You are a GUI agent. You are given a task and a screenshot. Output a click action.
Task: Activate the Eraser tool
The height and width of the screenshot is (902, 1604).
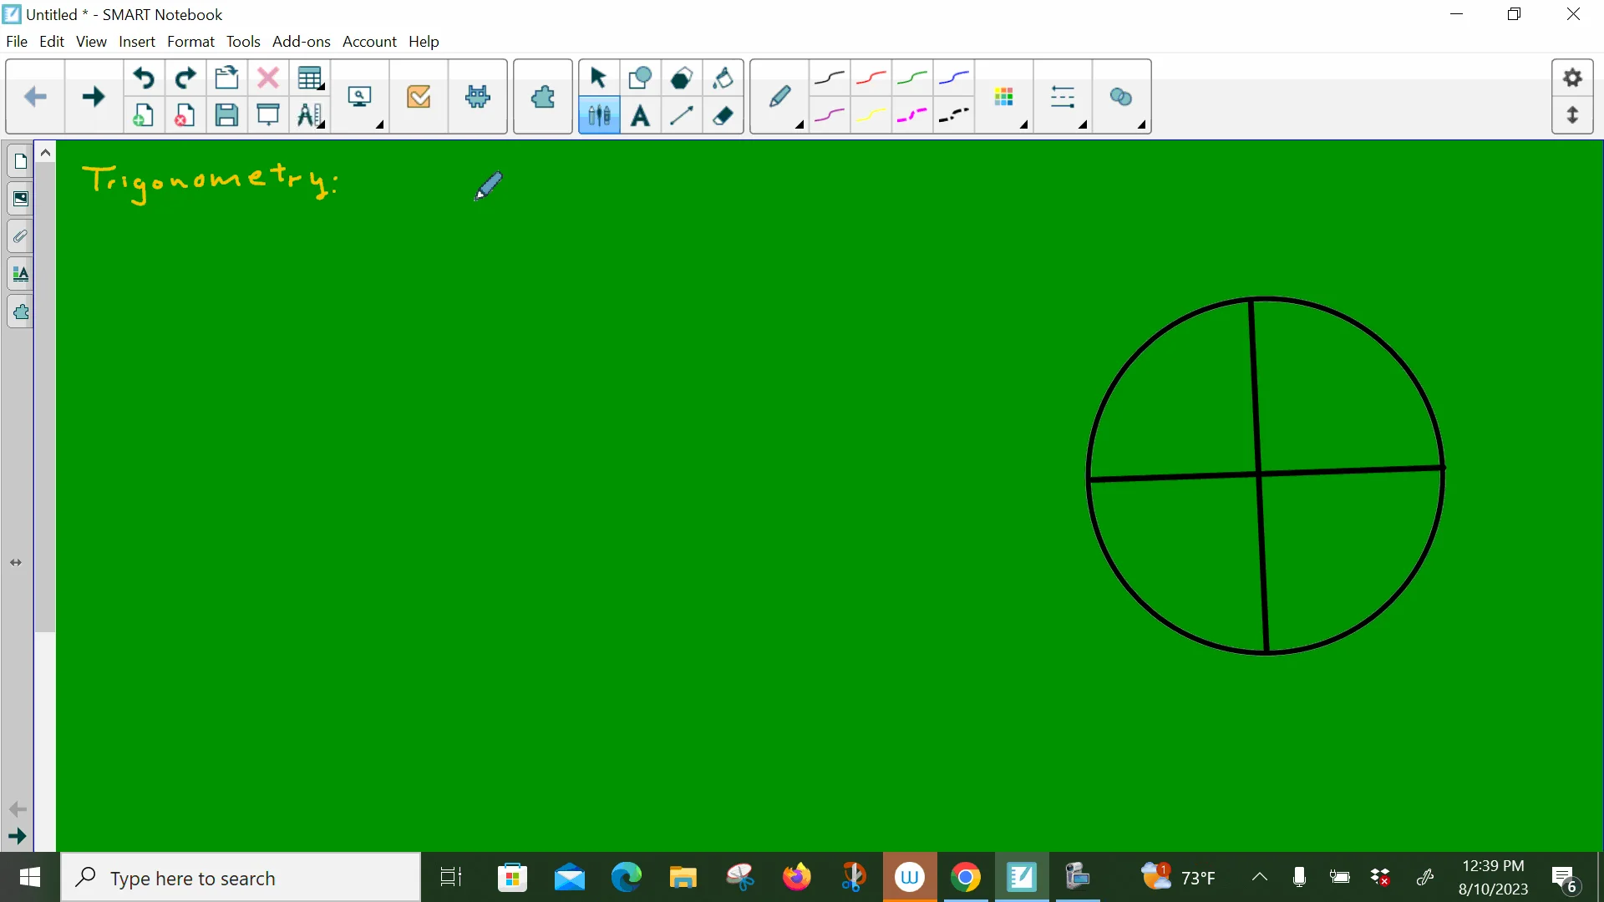coord(723,116)
